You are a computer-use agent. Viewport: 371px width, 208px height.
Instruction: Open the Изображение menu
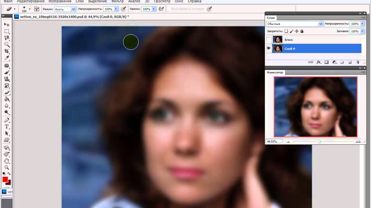click(x=60, y=1)
